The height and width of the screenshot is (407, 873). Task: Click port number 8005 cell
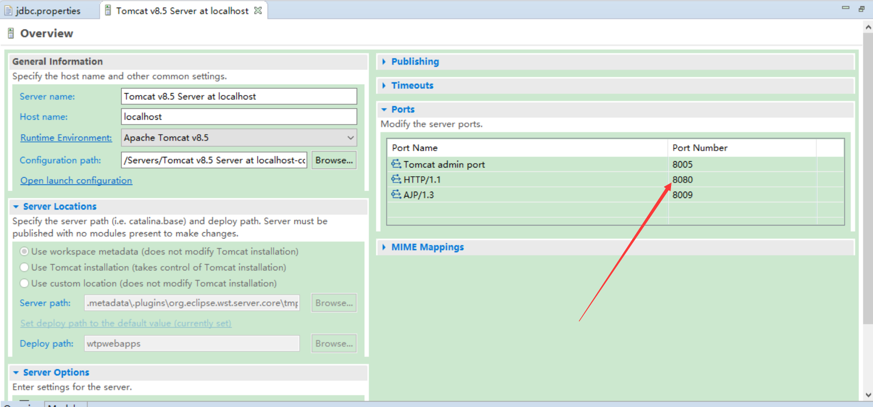[x=742, y=164]
